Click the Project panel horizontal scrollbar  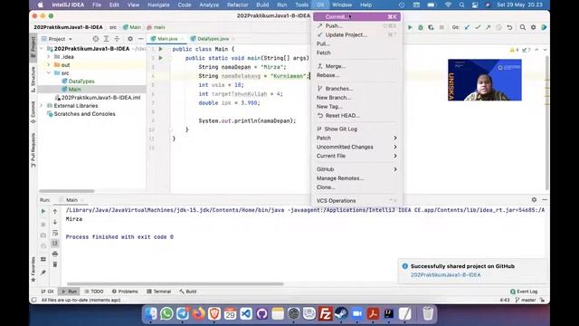(66, 191)
